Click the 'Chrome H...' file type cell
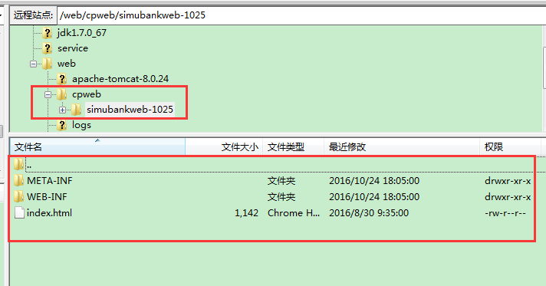 point(294,212)
